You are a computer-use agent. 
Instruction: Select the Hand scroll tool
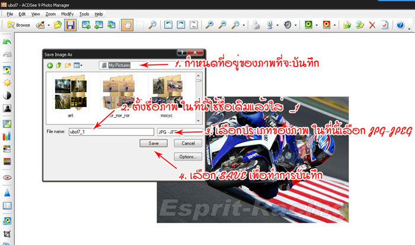point(127,25)
